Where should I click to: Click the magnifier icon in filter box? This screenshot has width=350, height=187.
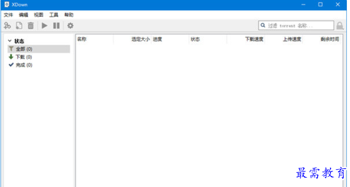[x=263, y=25]
